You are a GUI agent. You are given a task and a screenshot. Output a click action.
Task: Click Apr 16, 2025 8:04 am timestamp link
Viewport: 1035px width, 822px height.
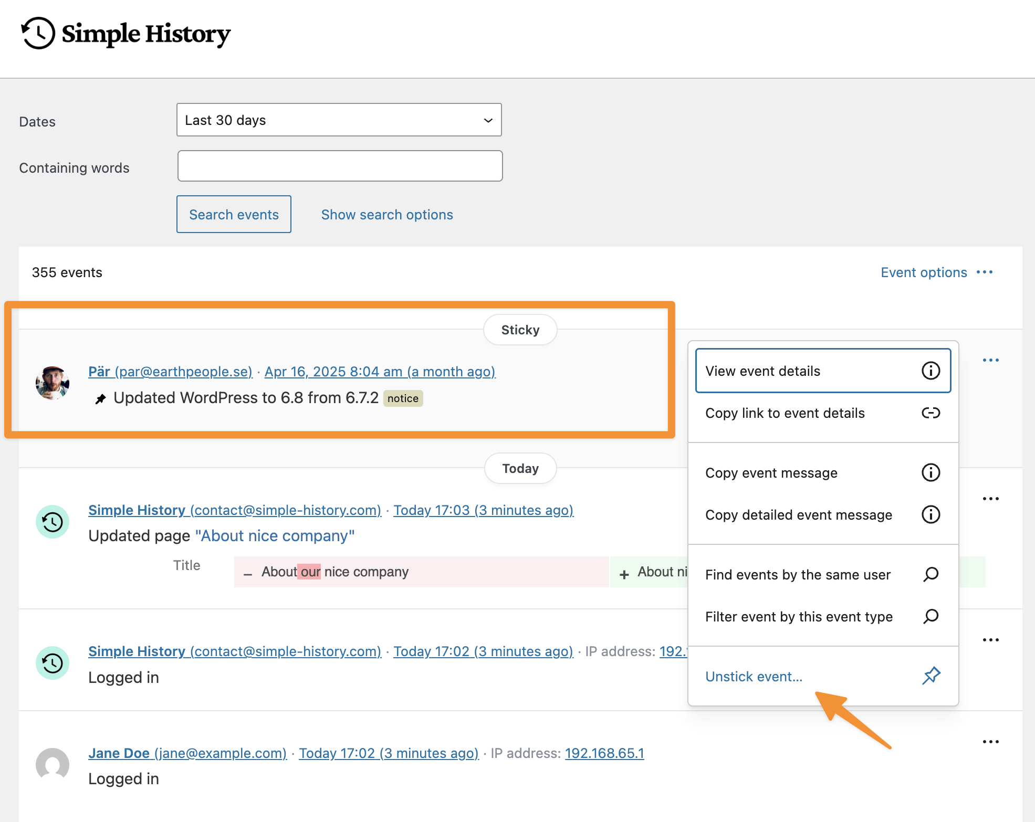pos(380,372)
